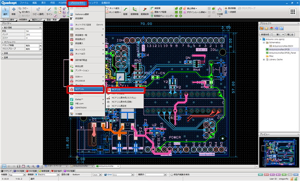Select the 選択 (Select) arrow tool
Viewport: 300px width, 181px height.
[5, 12]
